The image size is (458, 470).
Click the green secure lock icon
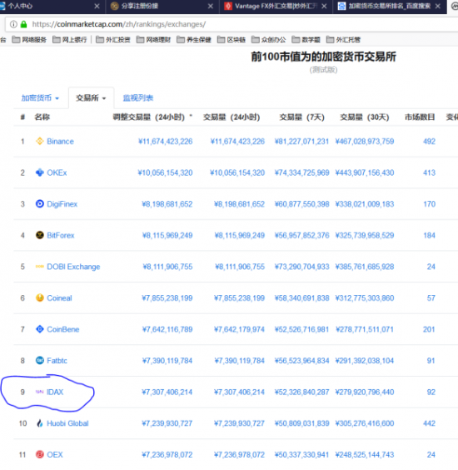tap(23, 24)
